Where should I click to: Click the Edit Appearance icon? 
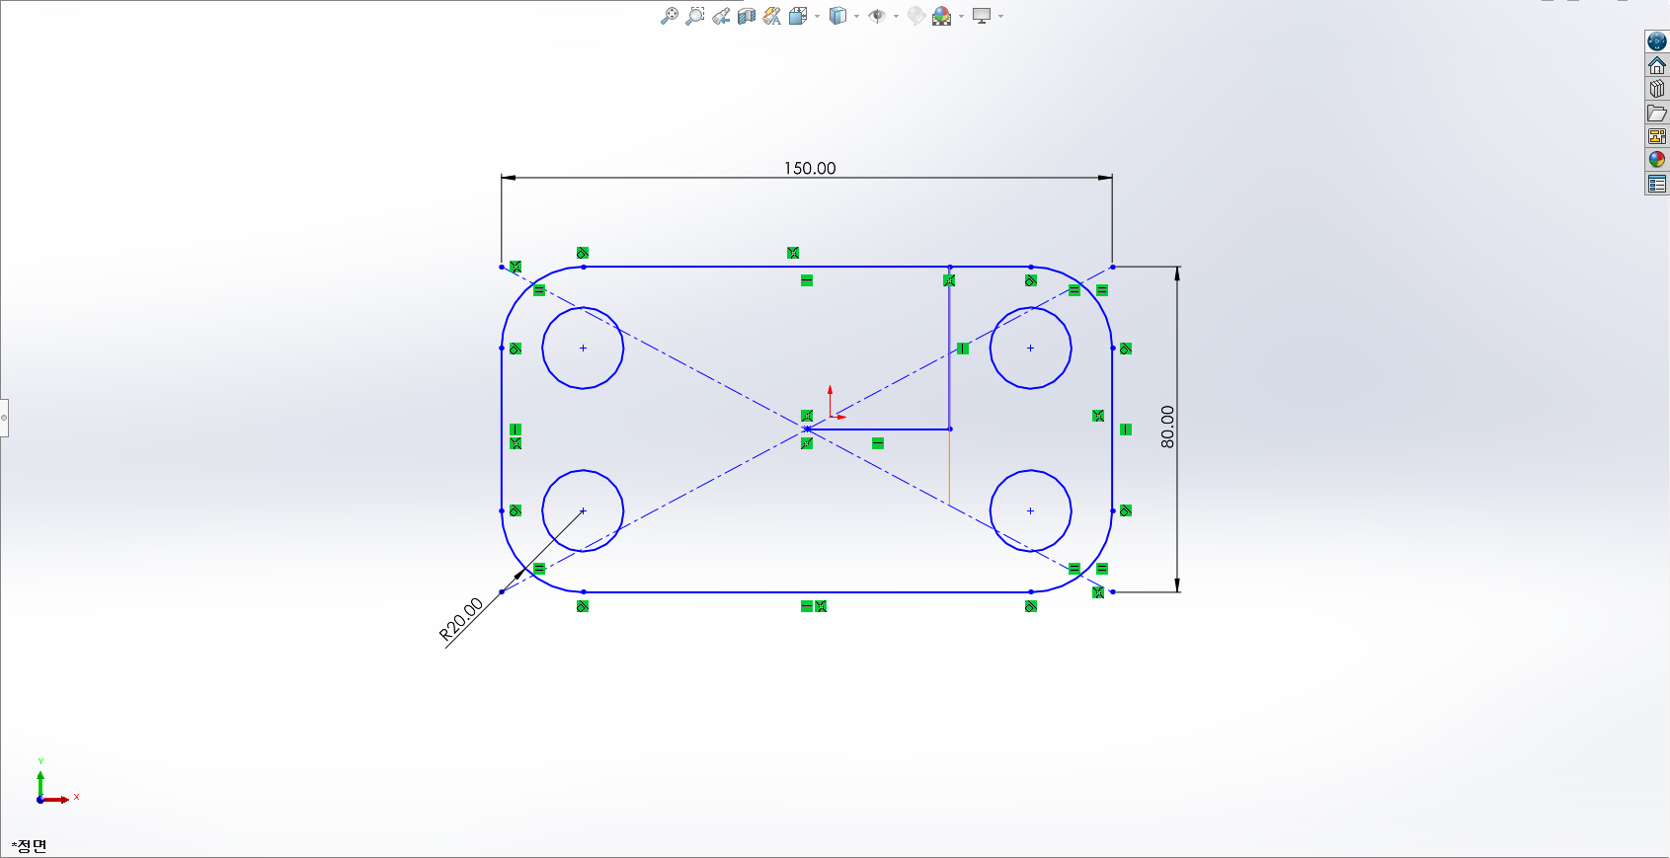point(916,16)
